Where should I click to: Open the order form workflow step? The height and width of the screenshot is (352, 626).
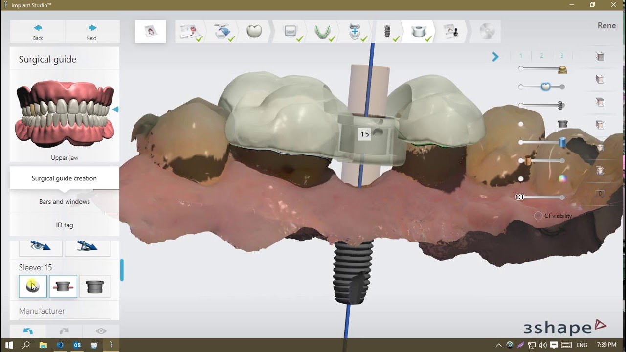click(191, 31)
